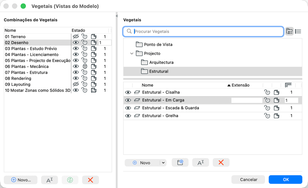The height and width of the screenshot is (188, 308).
Task: Collapse left panel with the splitter arrow
Action: (116, 16)
